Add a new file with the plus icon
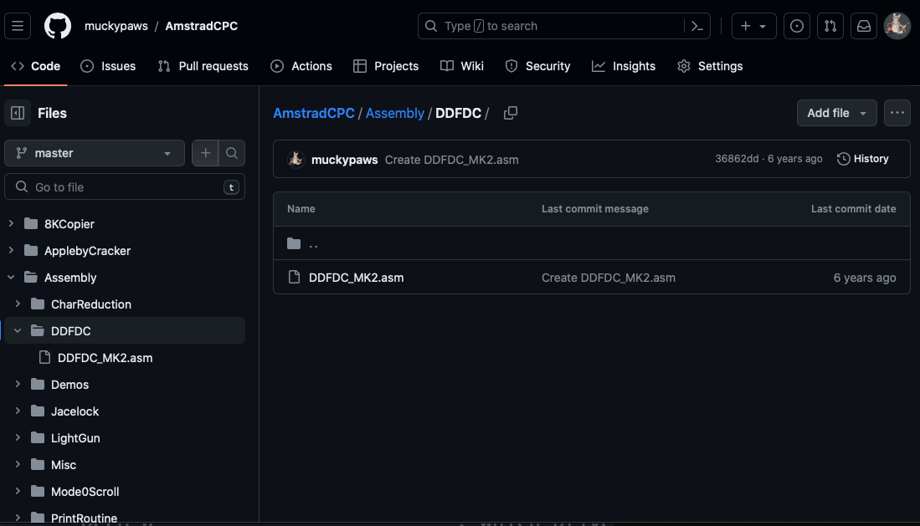 pos(205,153)
